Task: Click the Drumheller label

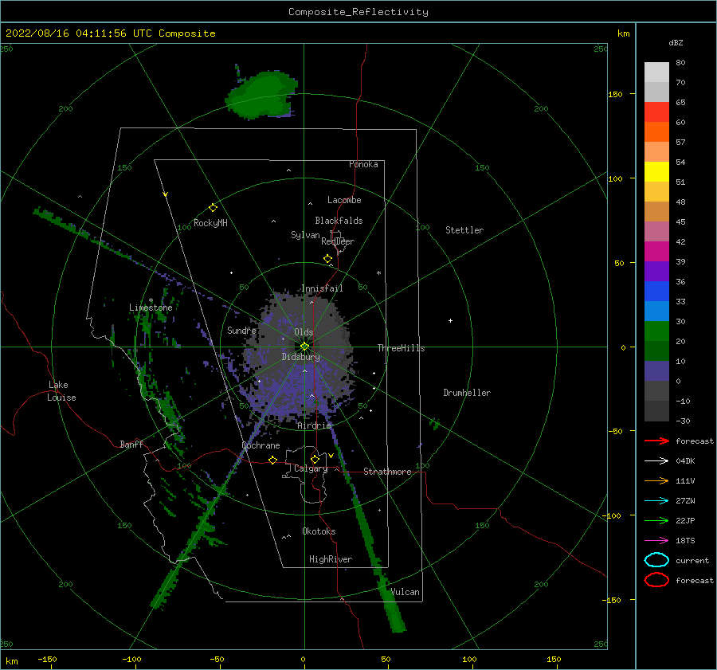Action: (466, 393)
